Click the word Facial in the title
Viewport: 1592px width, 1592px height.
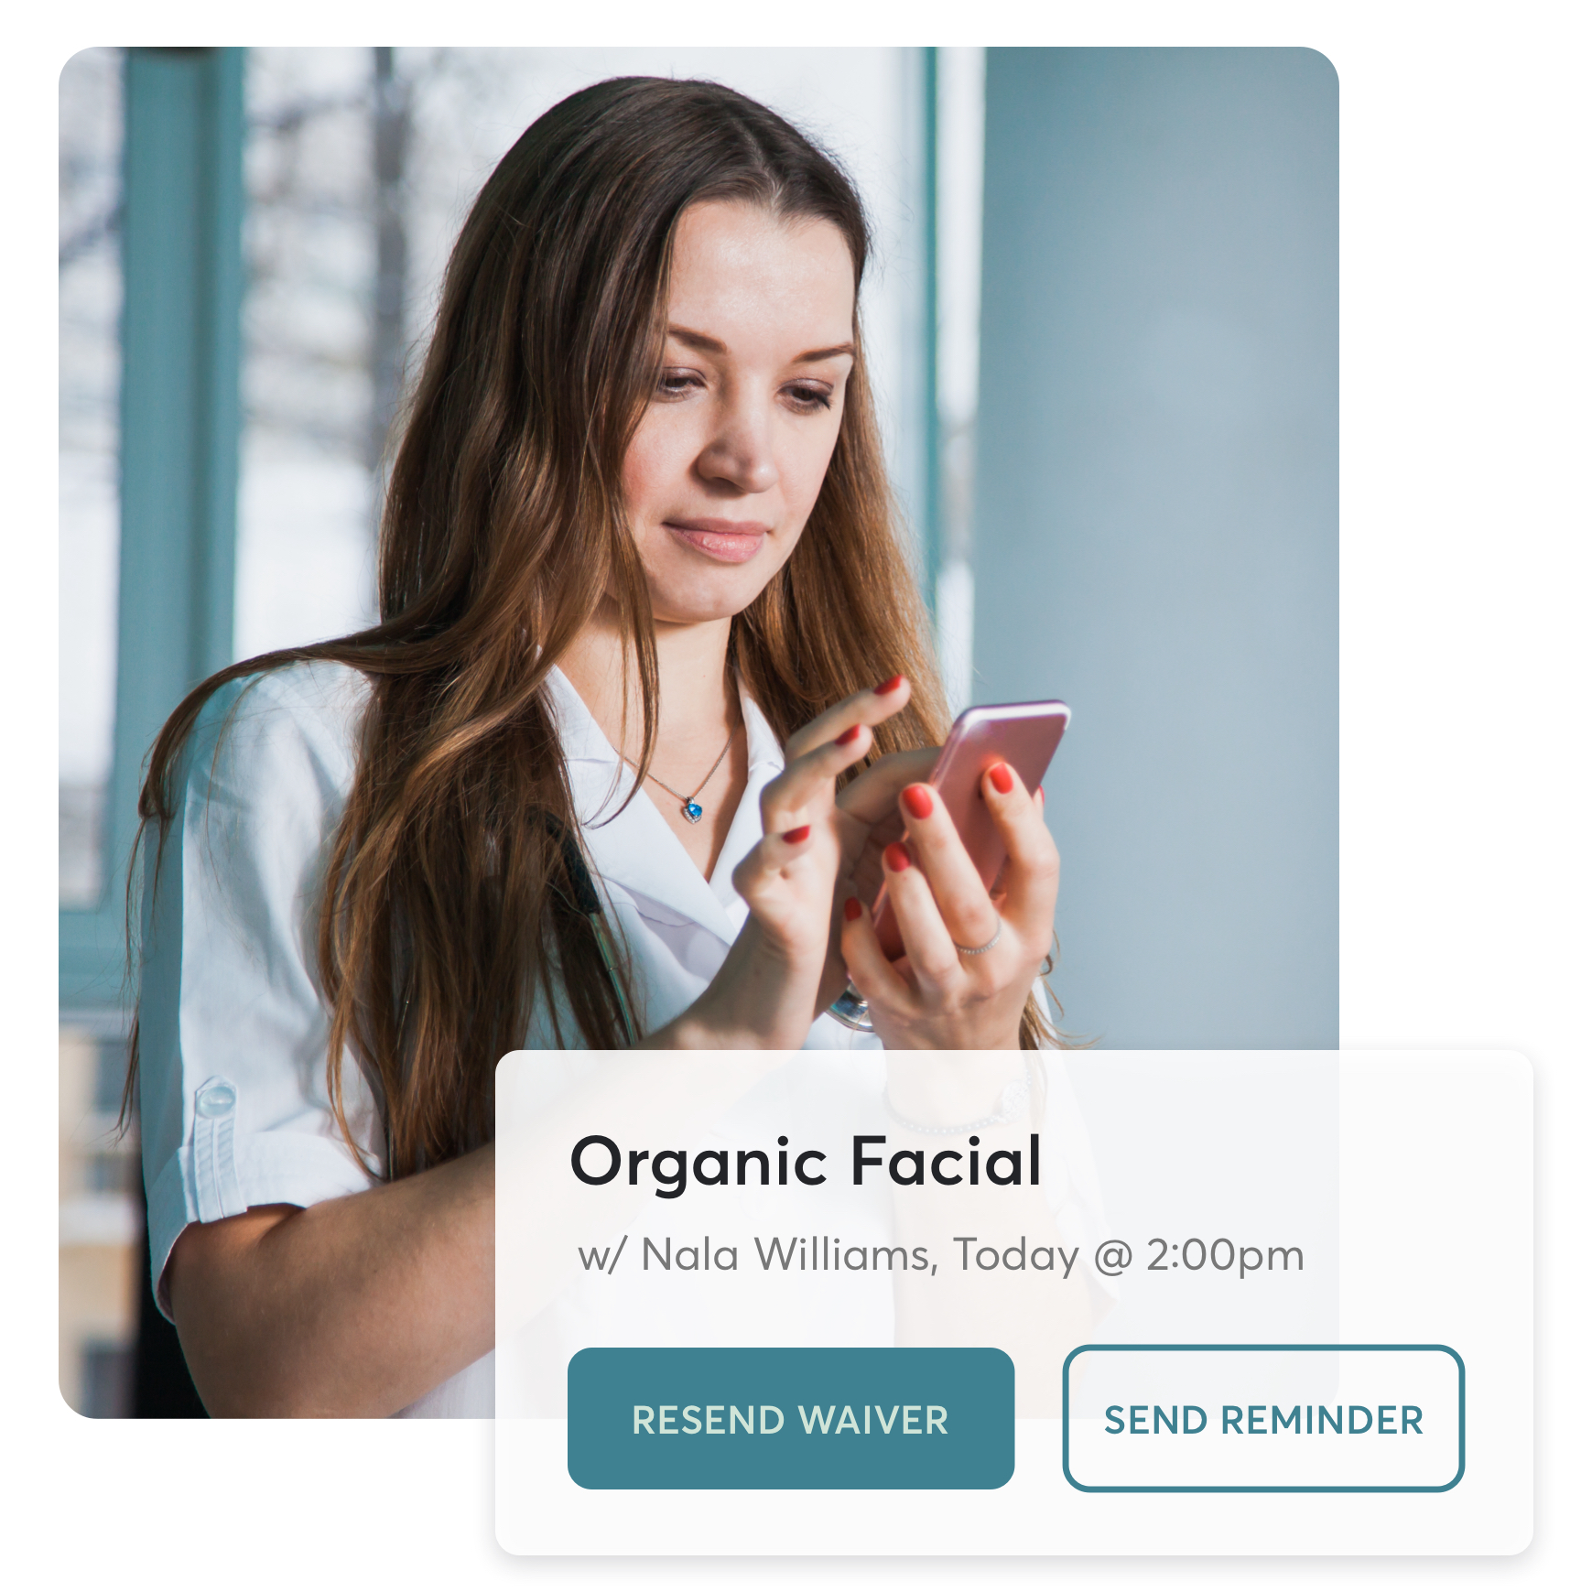point(947,1159)
